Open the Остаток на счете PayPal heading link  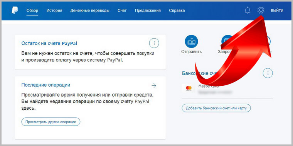[49, 43]
